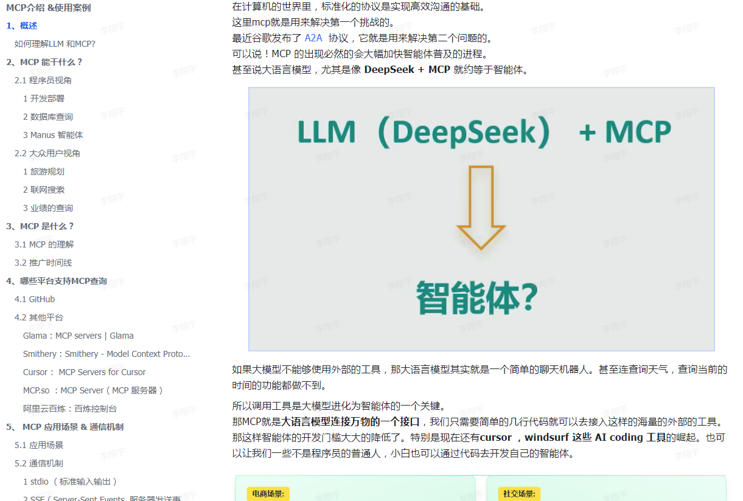This screenshot has width=743, height=501.
Task: Go to "3 业绩的查询" in the outline
Action: point(48,208)
